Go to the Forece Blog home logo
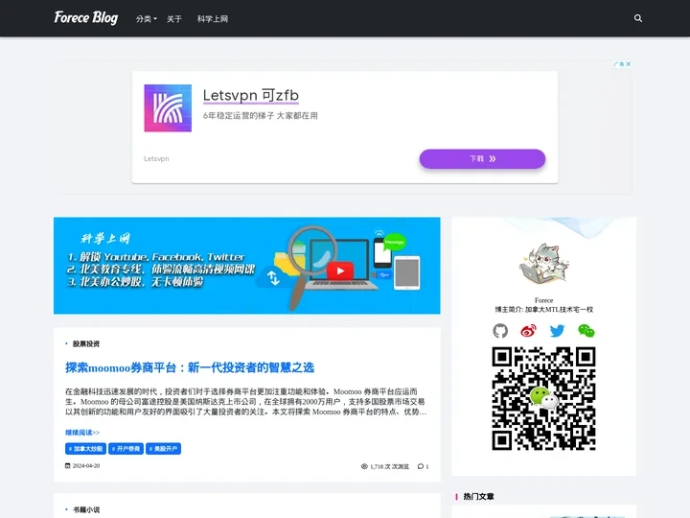 pos(86,17)
